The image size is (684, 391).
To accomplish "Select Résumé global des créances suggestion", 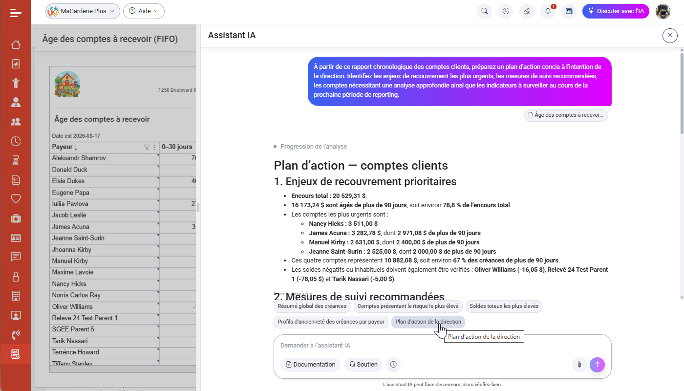I will tap(312, 306).
